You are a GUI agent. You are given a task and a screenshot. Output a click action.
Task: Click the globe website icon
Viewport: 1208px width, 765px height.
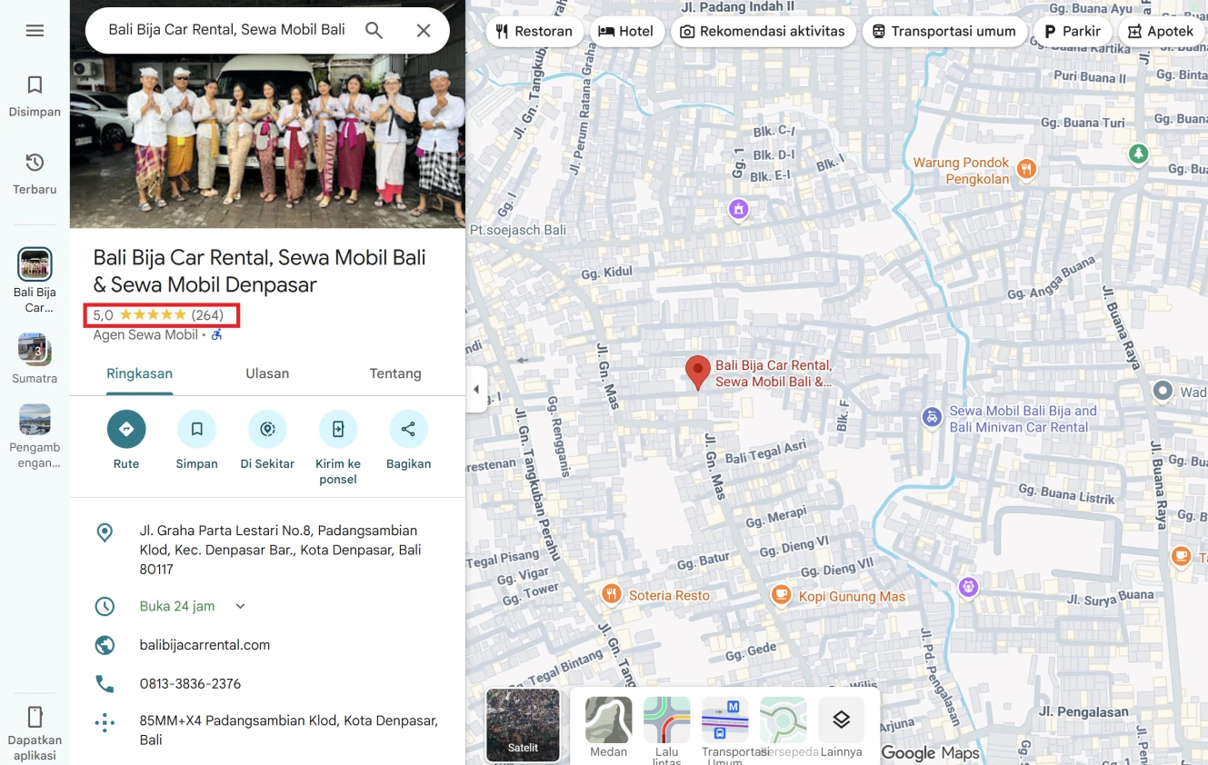tap(105, 645)
